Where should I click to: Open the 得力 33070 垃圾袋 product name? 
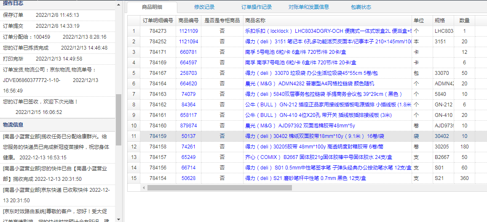311,73
